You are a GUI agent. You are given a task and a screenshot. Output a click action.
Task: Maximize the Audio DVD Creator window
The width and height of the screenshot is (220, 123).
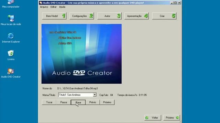[175, 3]
